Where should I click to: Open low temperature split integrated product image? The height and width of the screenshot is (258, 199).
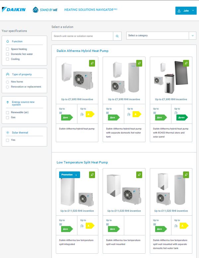click(77, 192)
